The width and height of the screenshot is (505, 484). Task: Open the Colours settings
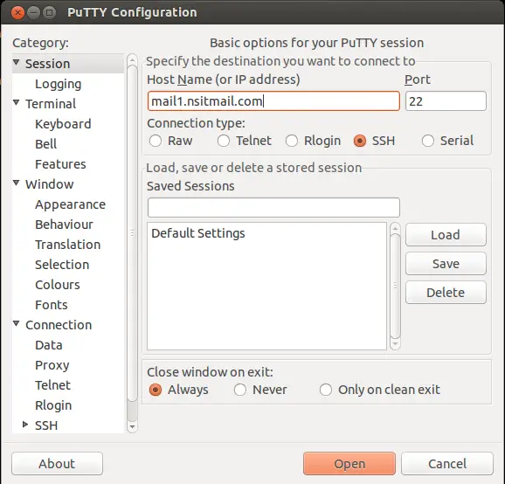(x=58, y=285)
